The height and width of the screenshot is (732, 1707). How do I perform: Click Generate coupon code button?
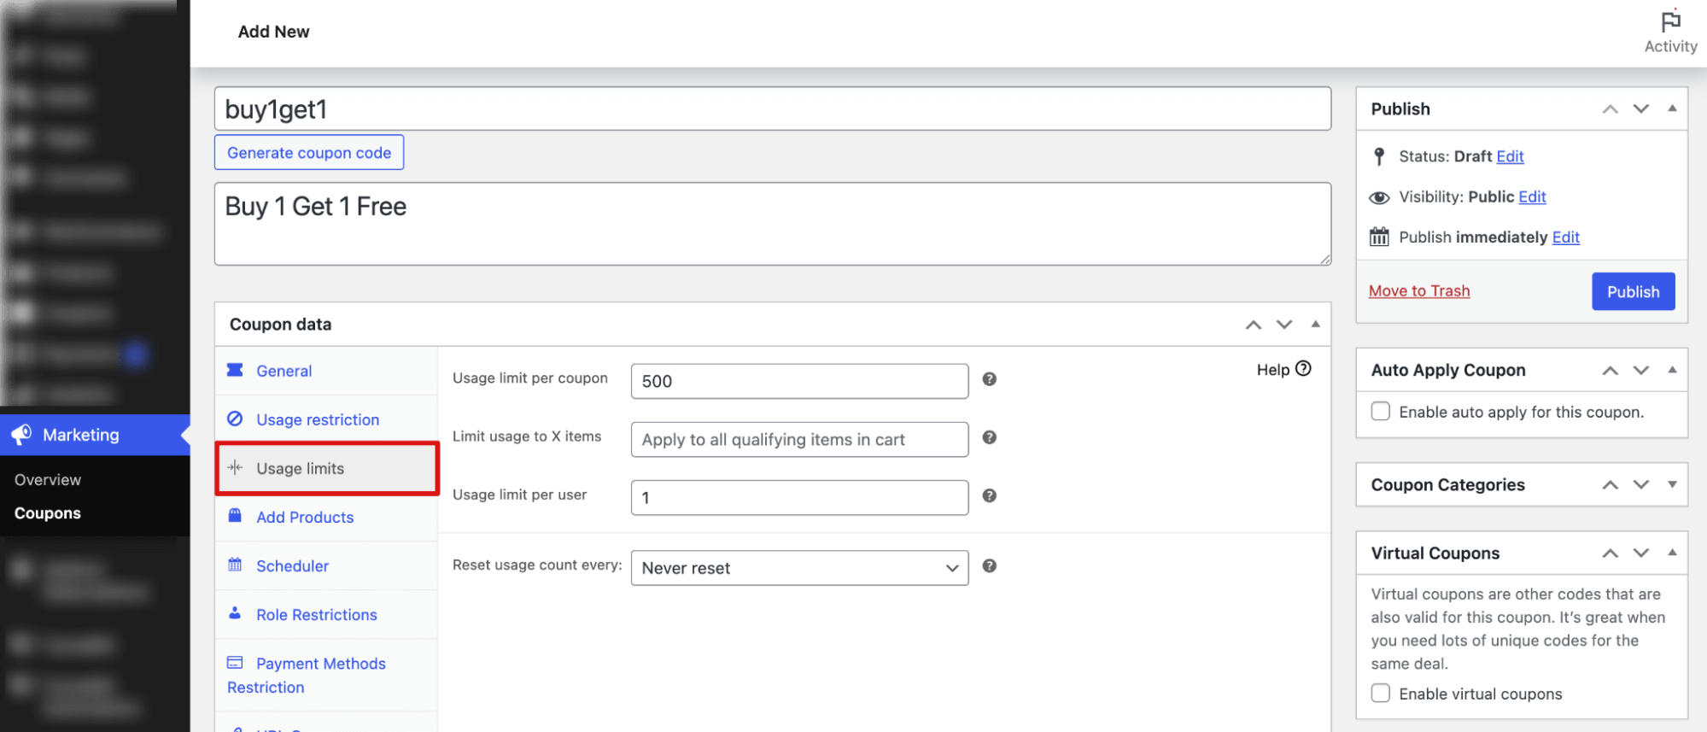[309, 153]
